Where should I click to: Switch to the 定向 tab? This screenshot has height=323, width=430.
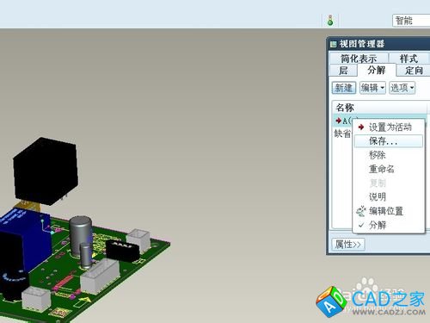(414, 71)
